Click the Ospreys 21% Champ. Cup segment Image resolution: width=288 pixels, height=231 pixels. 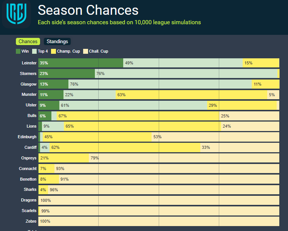point(63,158)
